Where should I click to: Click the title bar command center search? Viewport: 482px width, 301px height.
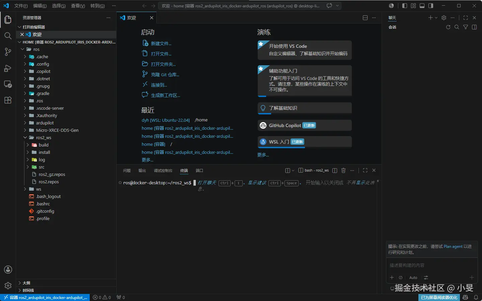click(x=240, y=6)
